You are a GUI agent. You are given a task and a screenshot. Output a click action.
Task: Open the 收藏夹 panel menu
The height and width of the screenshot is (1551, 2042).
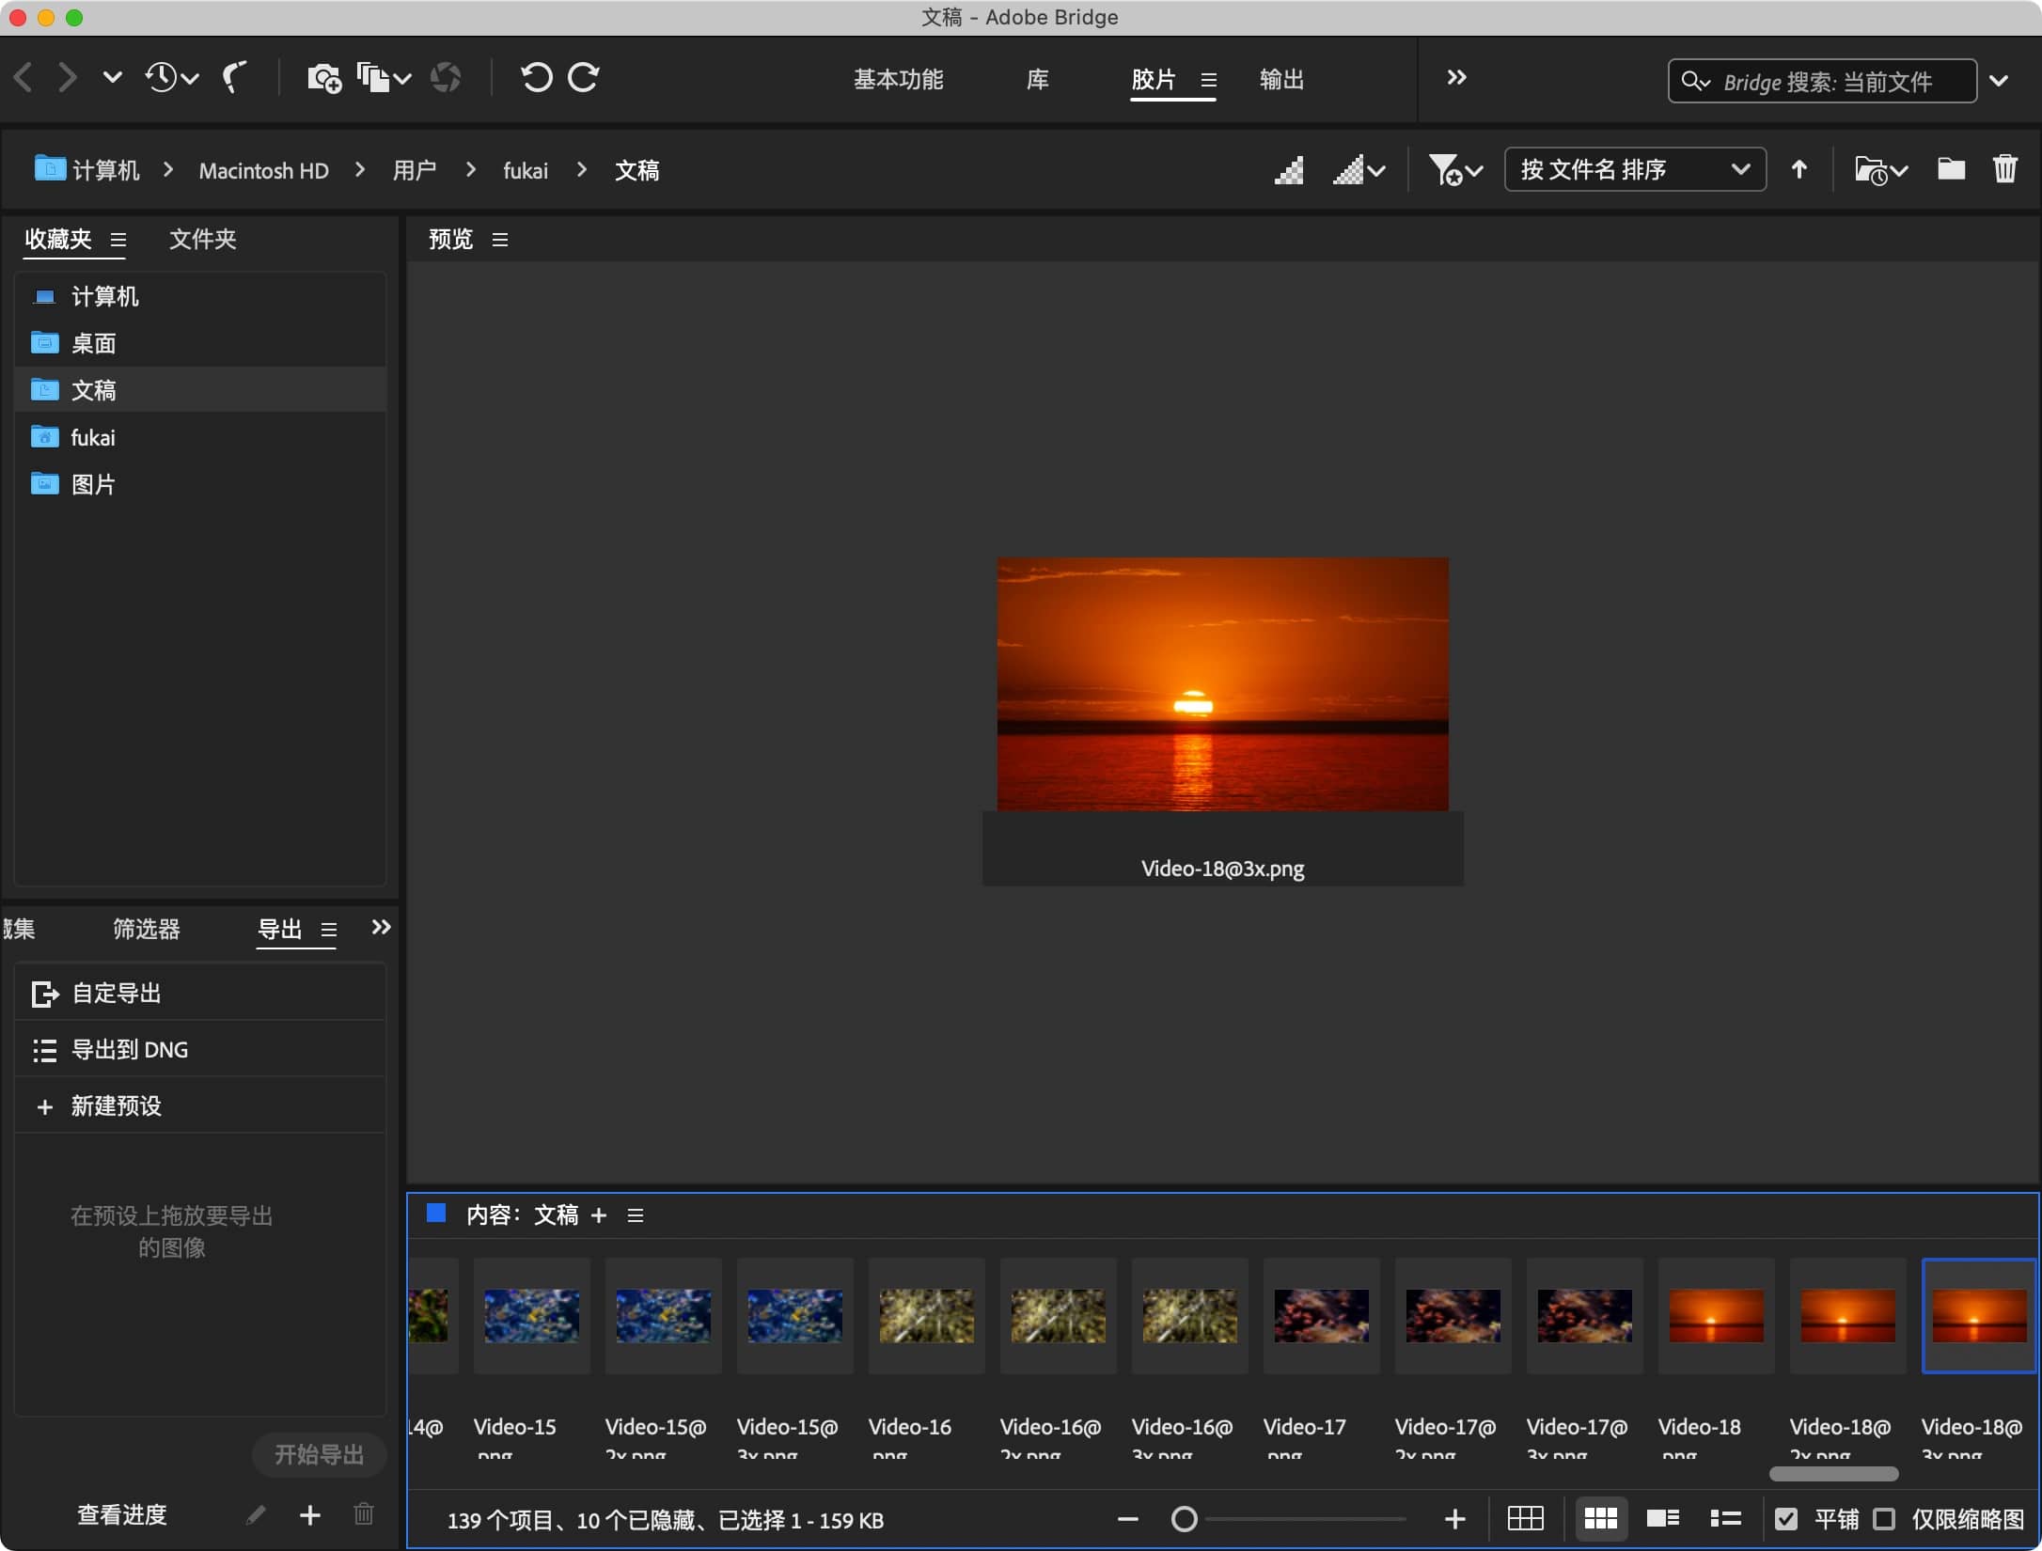point(118,240)
